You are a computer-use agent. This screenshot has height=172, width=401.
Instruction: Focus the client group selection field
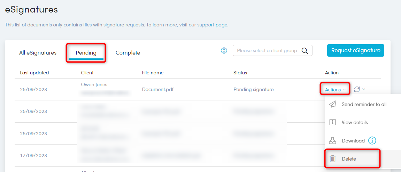(267, 51)
